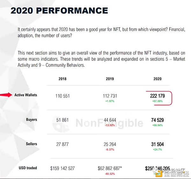Select the 2018 column header

[63, 79]
